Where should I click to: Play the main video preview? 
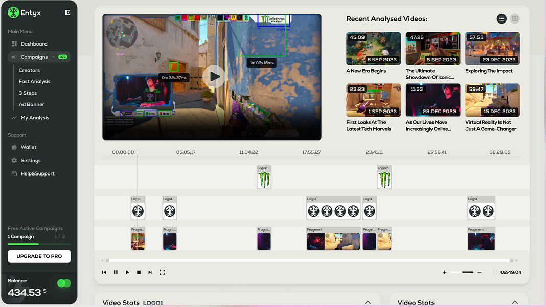[214, 77]
